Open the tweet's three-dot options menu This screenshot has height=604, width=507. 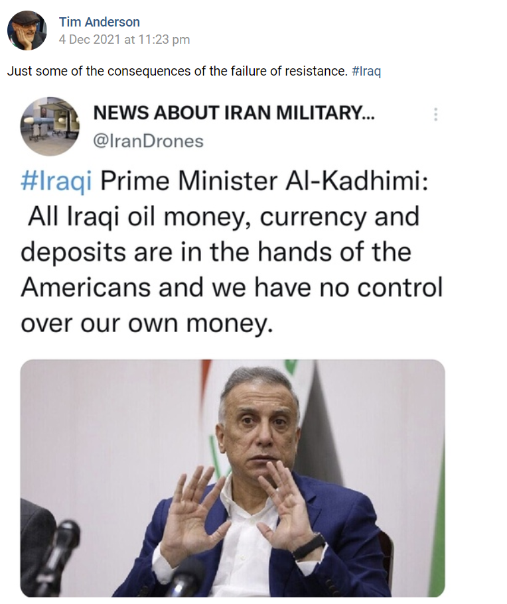tap(435, 114)
